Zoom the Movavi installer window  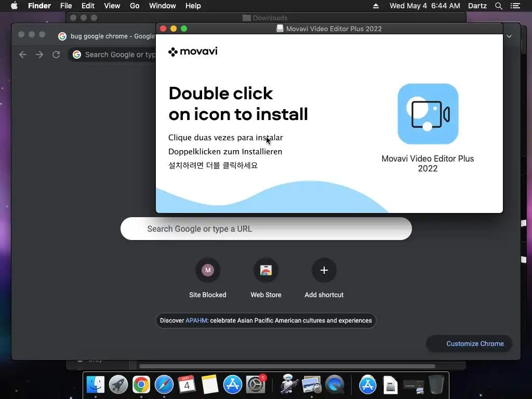[x=184, y=29]
